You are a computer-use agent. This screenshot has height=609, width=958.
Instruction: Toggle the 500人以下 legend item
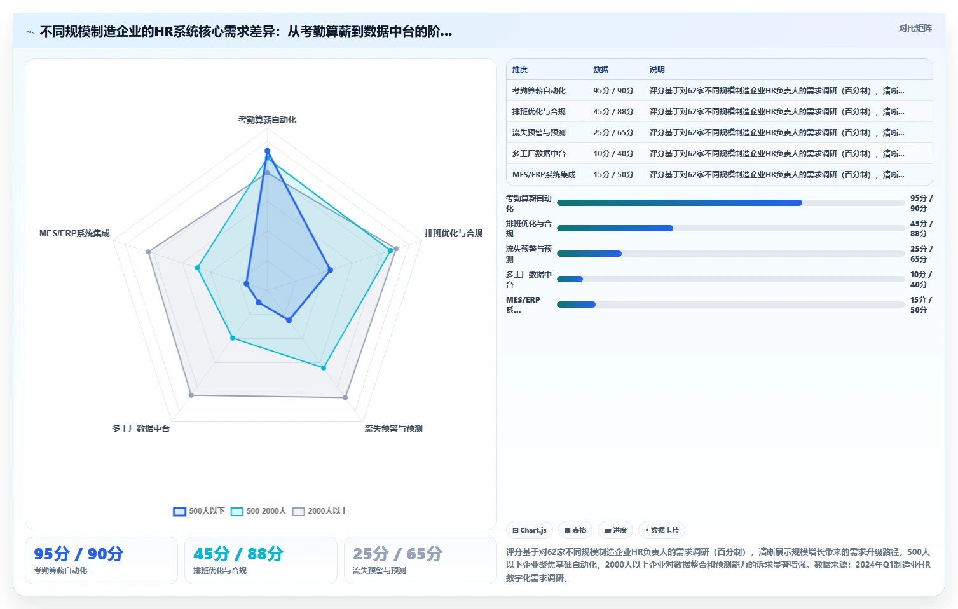click(199, 511)
